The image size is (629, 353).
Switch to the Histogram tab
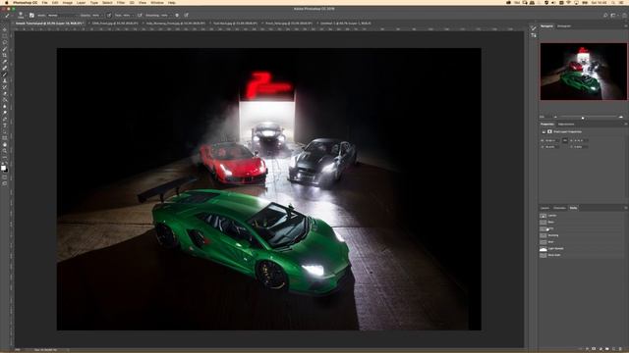[564, 26]
